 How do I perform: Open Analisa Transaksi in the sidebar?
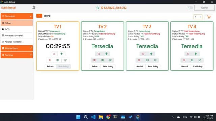(x=17, y=42)
